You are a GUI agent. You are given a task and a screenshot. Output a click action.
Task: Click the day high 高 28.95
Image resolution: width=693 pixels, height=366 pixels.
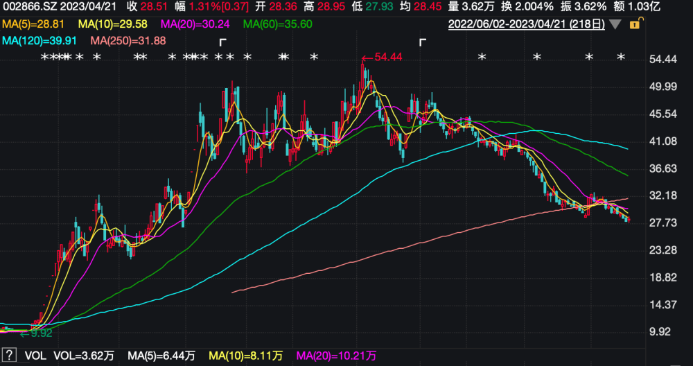pos(325,7)
